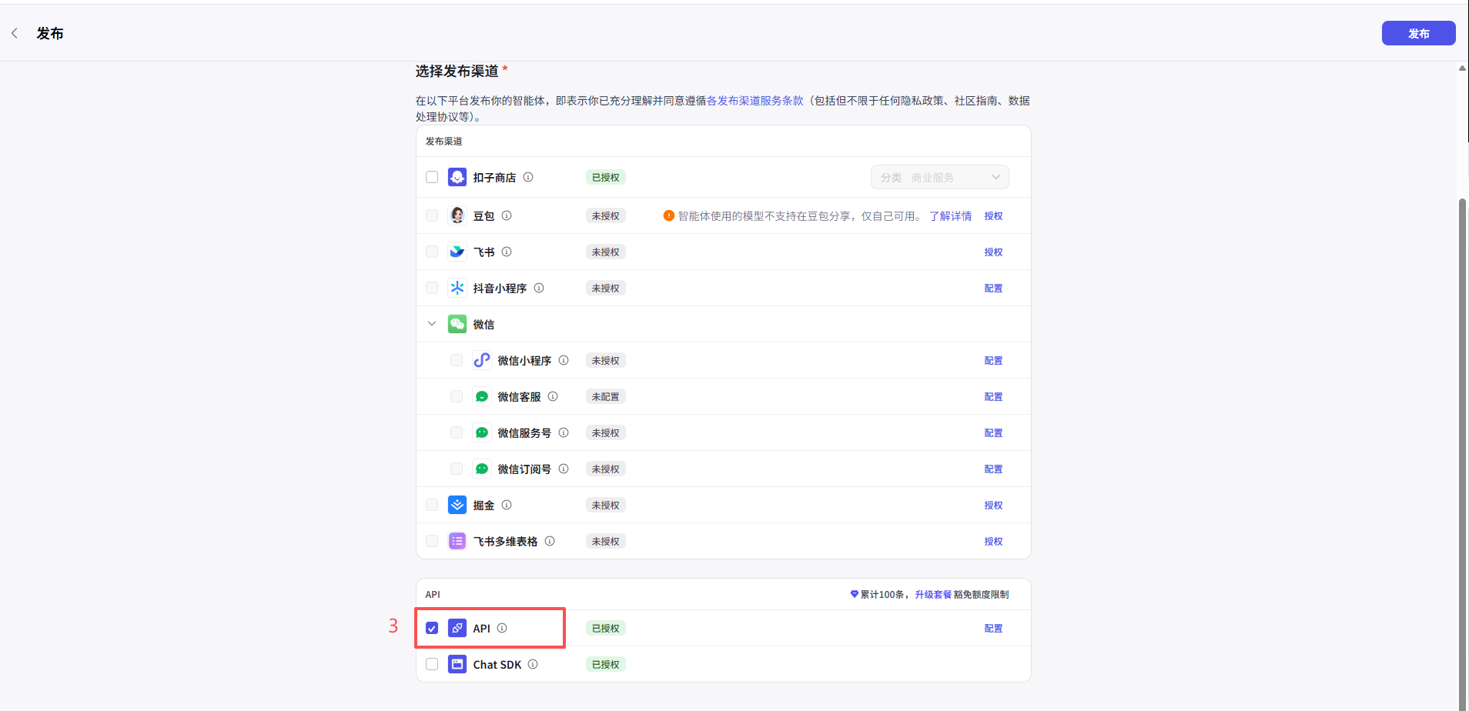
Task: Click the Chat SDK icon
Action: coord(457,663)
